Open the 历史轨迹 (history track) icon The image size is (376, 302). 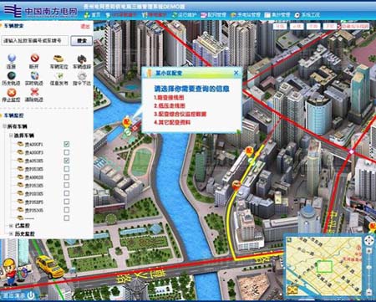coord(12,75)
